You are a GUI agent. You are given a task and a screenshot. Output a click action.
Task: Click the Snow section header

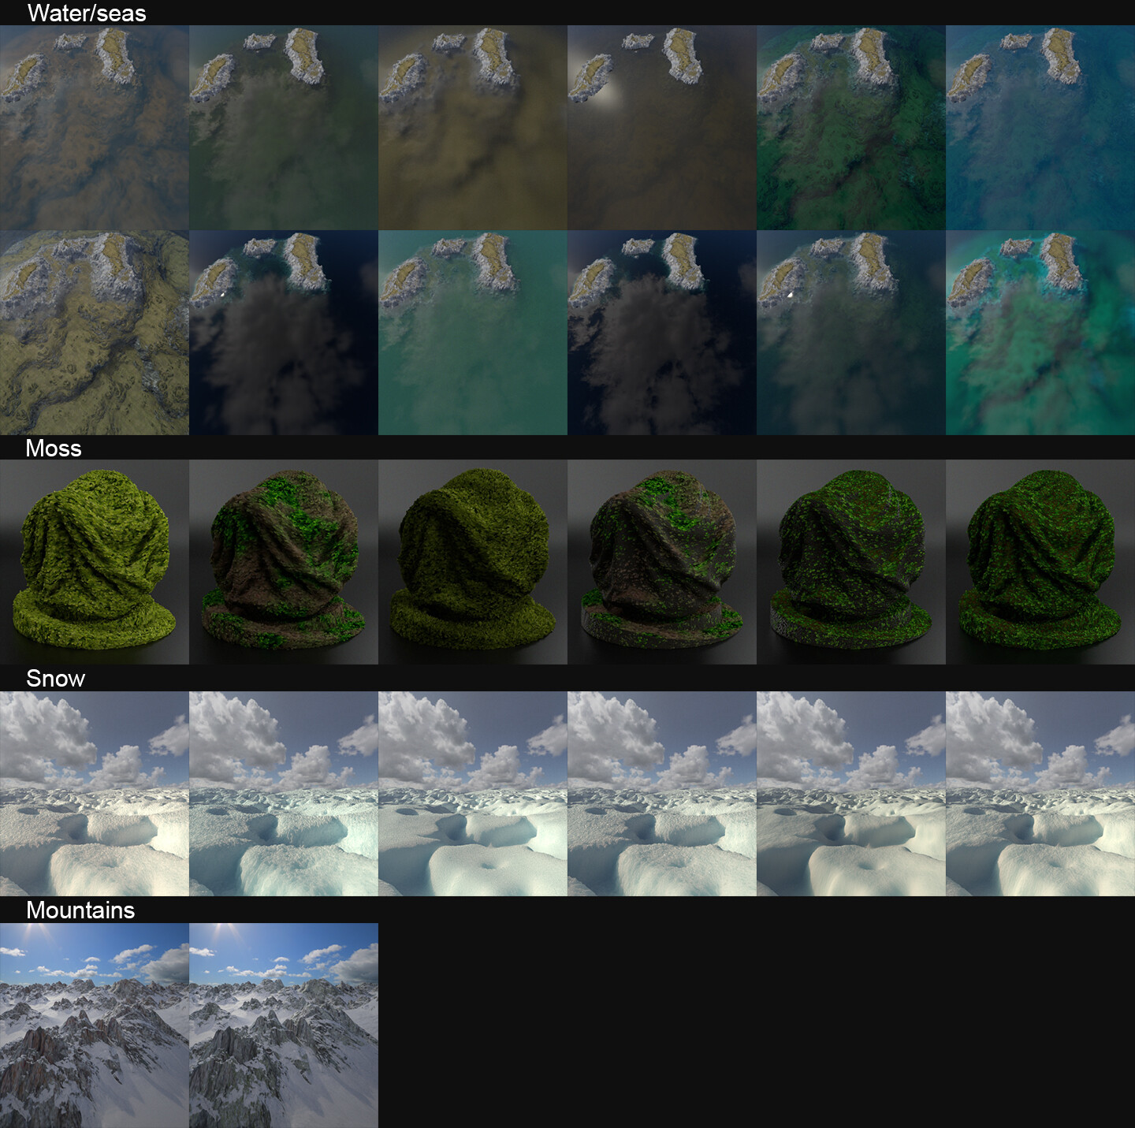[54, 678]
